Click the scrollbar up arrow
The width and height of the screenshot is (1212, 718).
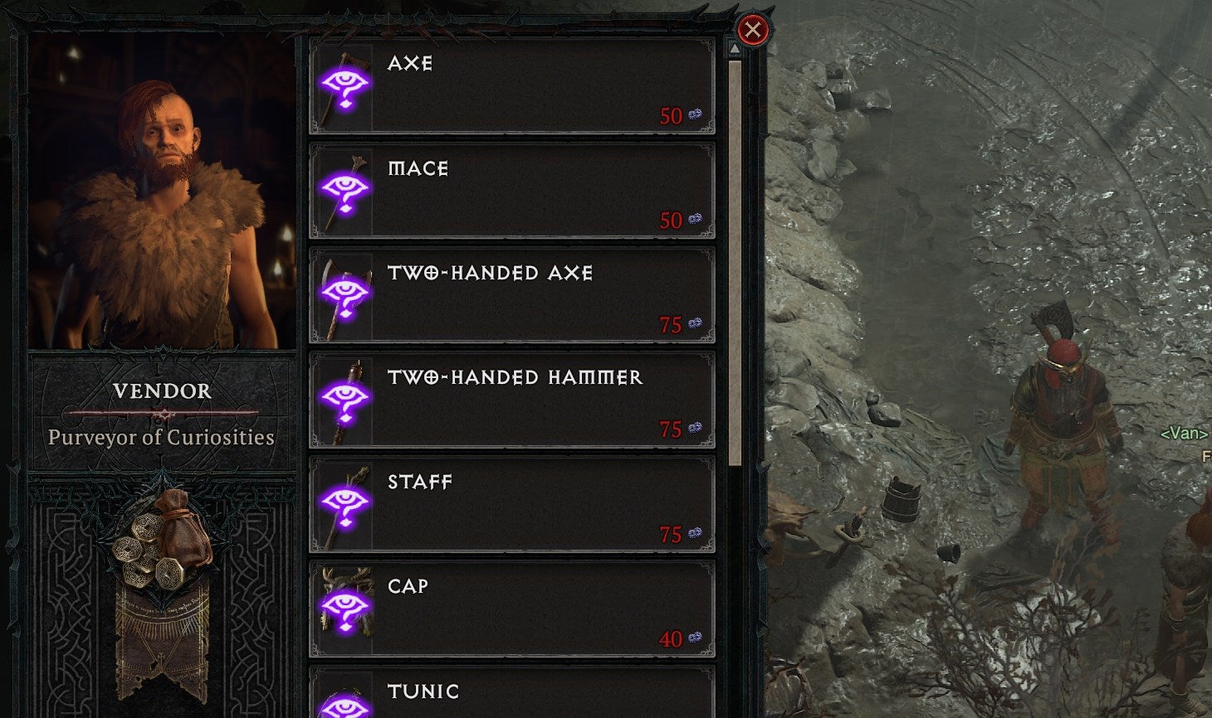pyautogui.click(x=735, y=49)
